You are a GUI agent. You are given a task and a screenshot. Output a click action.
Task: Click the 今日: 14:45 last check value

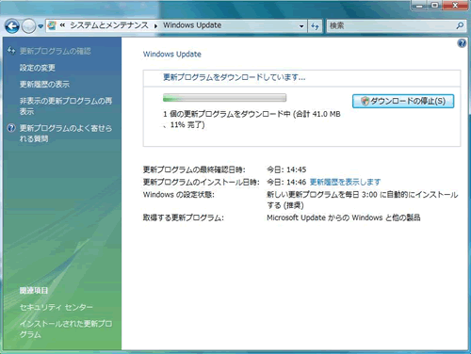click(286, 169)
